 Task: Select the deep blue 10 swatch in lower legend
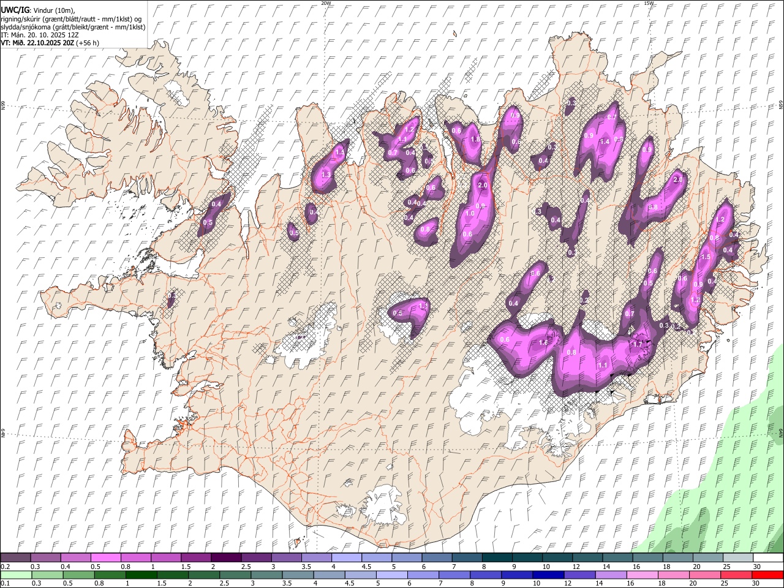[548, 575]
